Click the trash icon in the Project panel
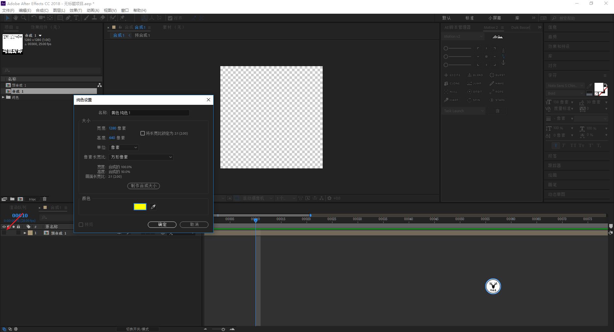 44,199
